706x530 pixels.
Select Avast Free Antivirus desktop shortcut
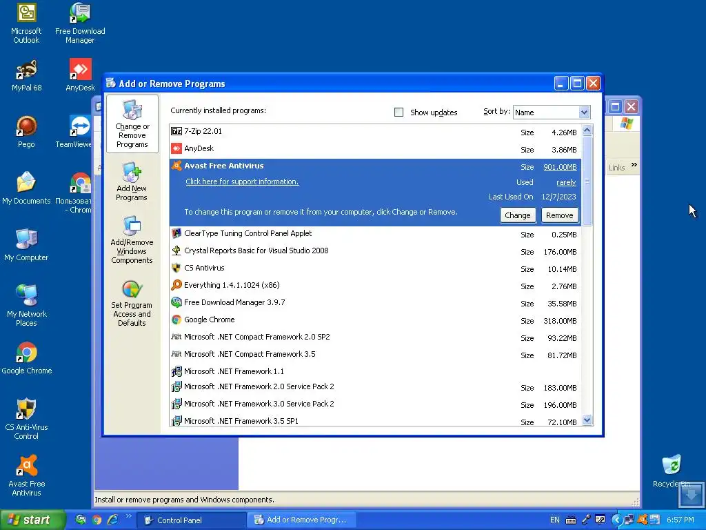click(x=27, y=476)
